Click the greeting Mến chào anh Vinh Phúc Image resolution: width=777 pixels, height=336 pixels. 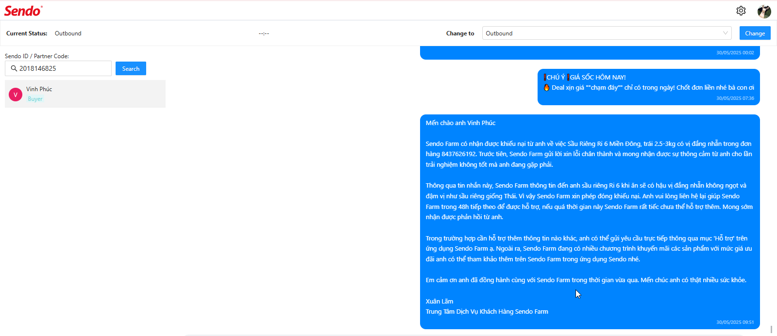460,123
